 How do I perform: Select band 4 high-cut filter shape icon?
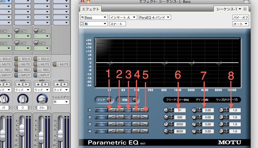coord(144,131)
